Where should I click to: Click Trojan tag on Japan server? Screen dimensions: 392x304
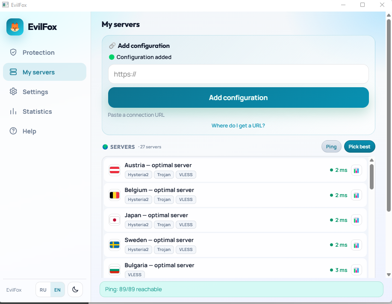click(x=164, y=225)
